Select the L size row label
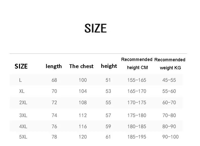Screen dimensions: 200x146 pos(21,80)
